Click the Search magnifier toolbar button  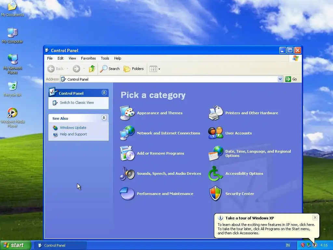[110, 69]
